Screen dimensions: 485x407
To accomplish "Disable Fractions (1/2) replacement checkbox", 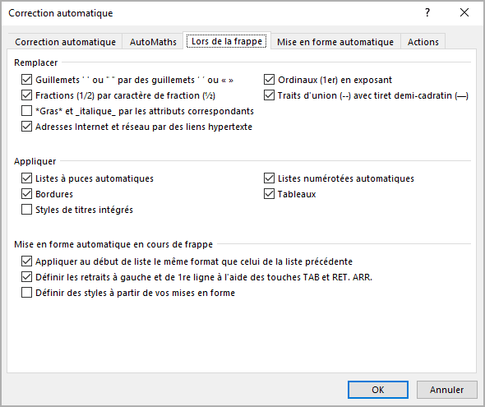I will tap(26, 95).
